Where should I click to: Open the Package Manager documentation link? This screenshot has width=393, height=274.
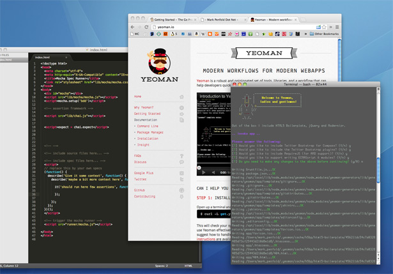pyautogui.click(x=150, y=132)
